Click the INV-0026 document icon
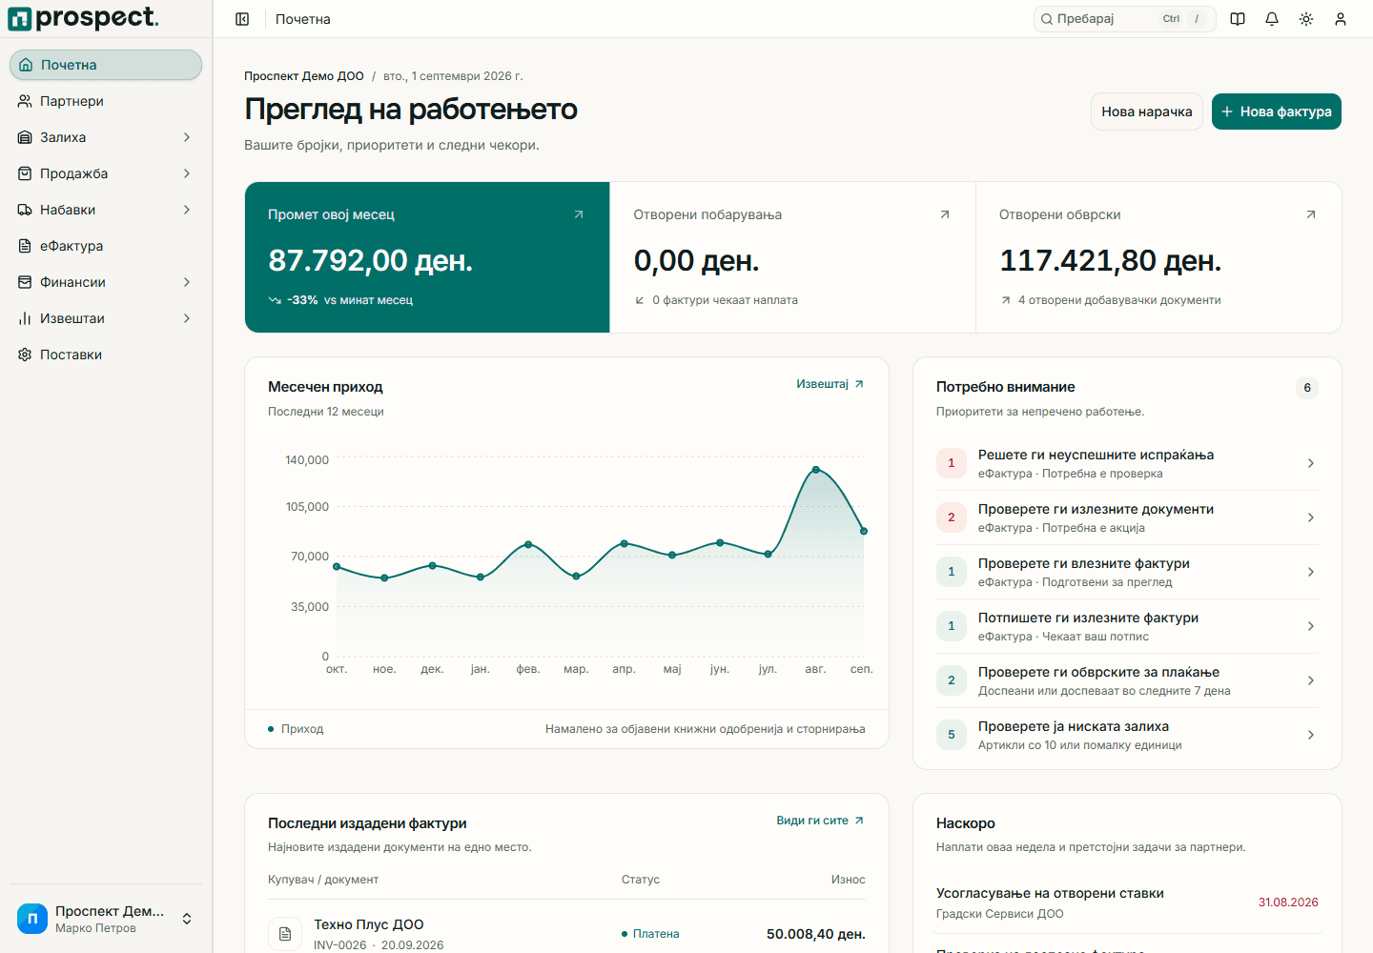The image size is (1373, 953). [x=285, y=934]
